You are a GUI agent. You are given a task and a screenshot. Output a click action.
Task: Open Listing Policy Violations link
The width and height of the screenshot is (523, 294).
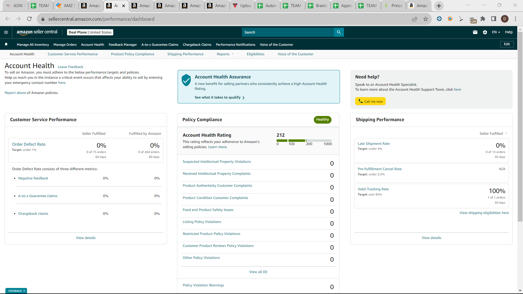202,222
